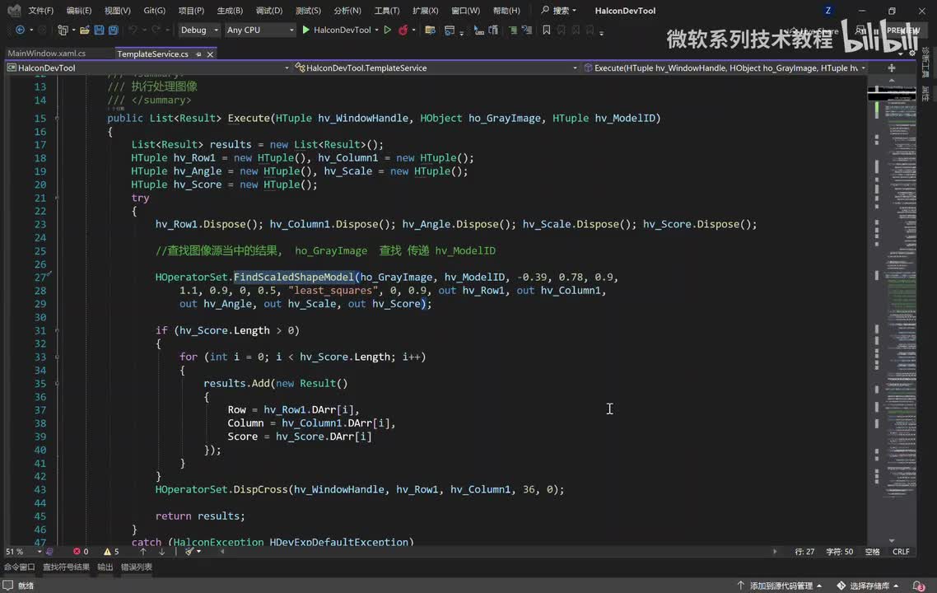937x593 pixels.
Task: Open the HalconDevTool project scope dropdown
Action: point(148,68)
